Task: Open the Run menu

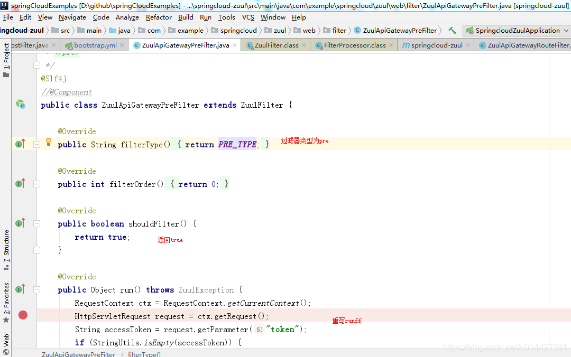Action: (x=205, y=17)
